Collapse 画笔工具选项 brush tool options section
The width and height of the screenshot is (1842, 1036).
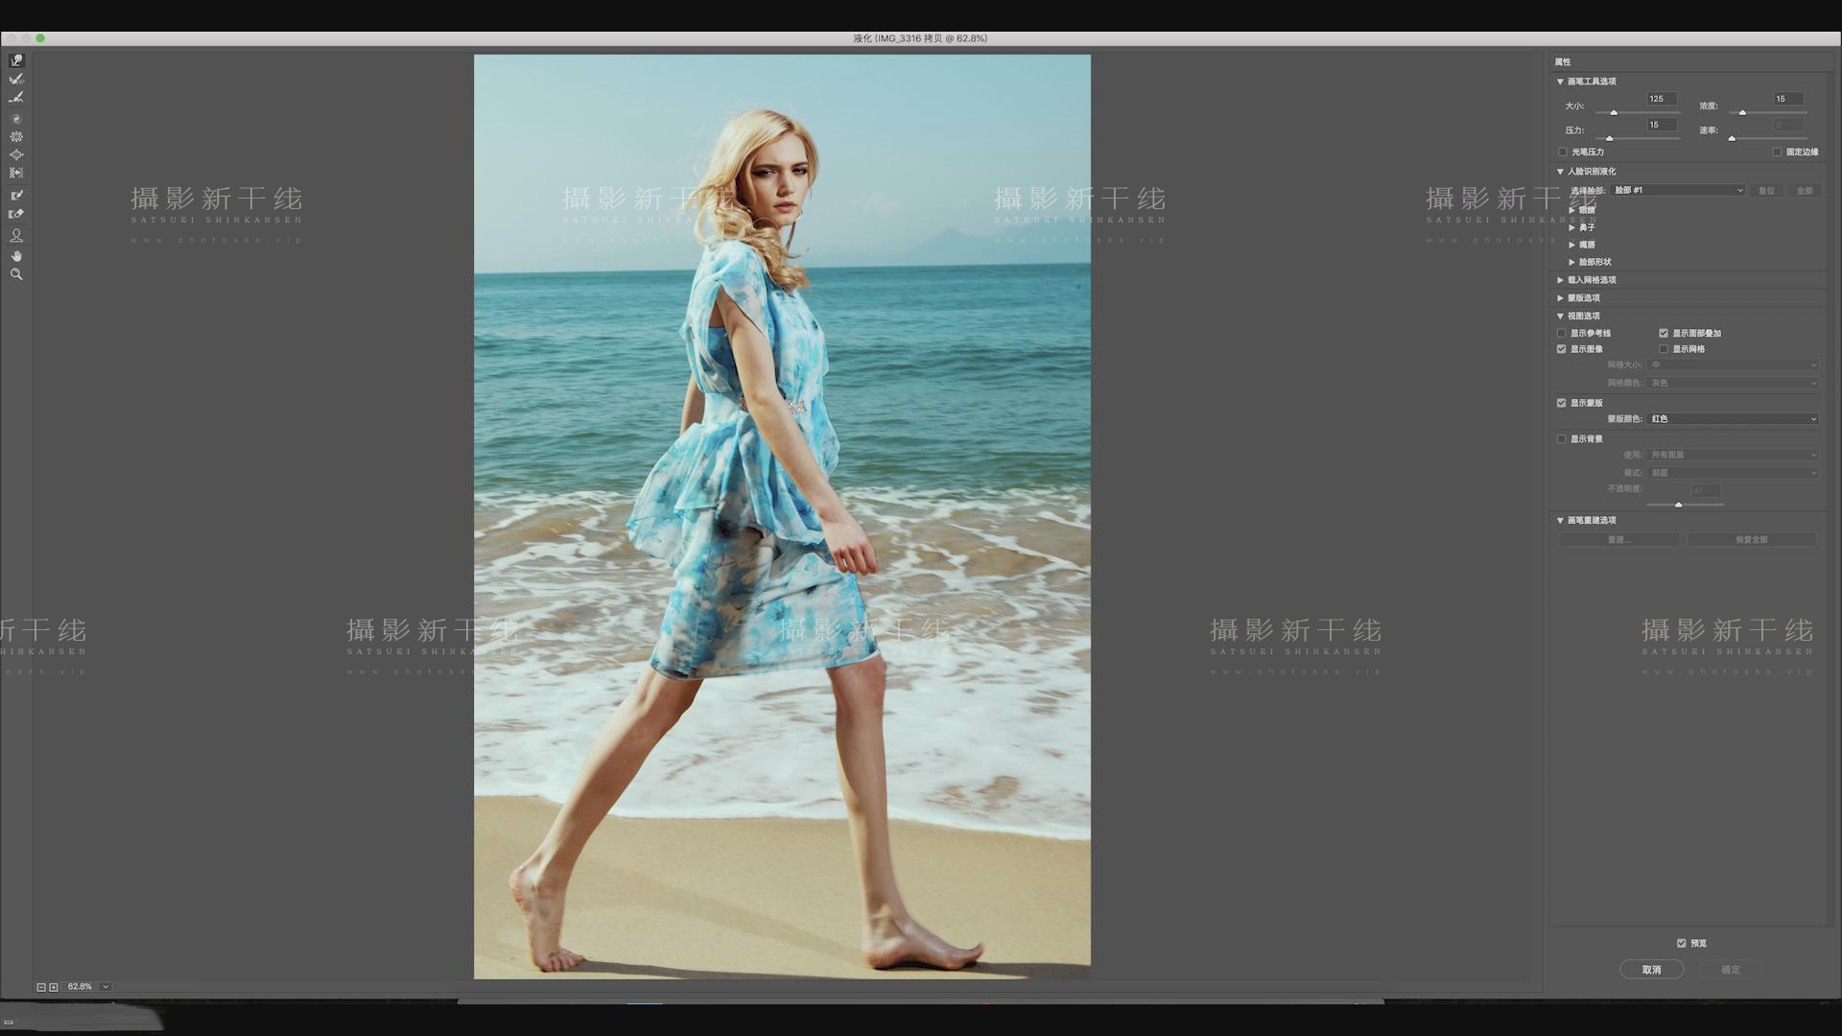click(1560, 82)
